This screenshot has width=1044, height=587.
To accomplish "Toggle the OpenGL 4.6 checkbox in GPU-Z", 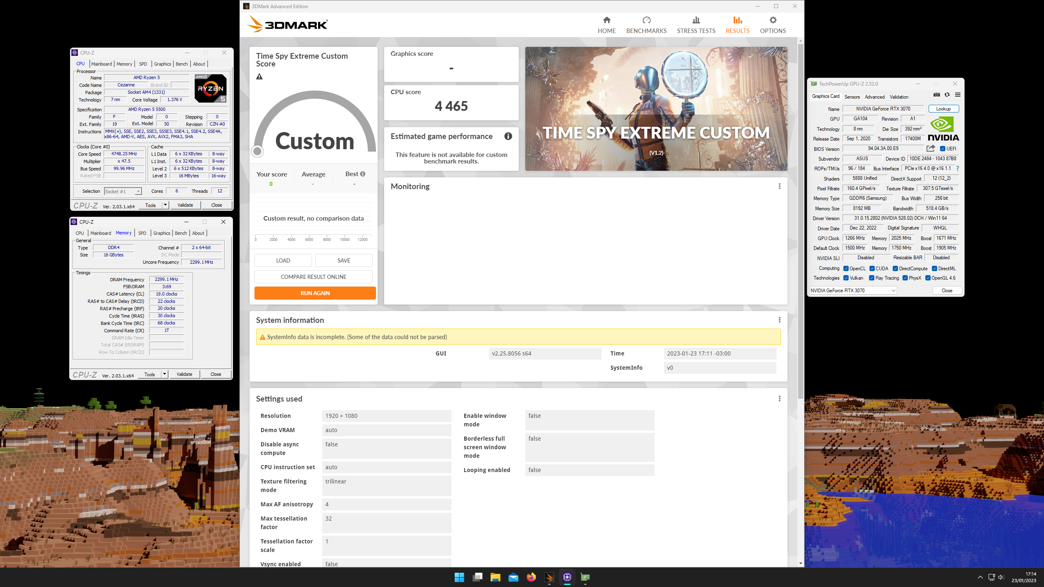I will click(x=928, y=278).
